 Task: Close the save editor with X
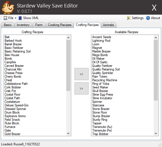[154, 8]
